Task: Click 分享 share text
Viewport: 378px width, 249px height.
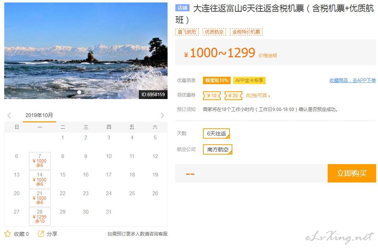Action: (x=52, y=234)
